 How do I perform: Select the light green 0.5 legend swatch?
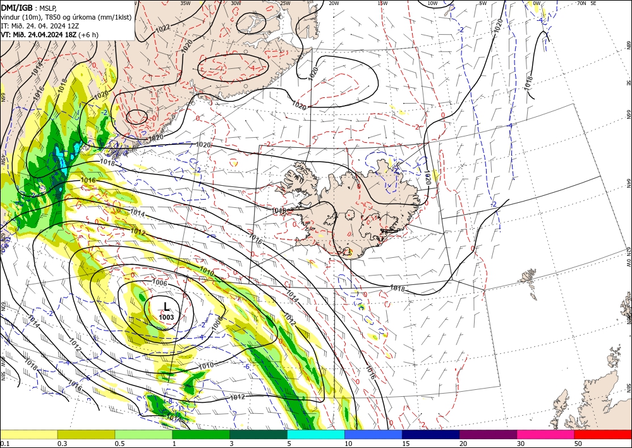pyautogui.click(x=143, y=434)
